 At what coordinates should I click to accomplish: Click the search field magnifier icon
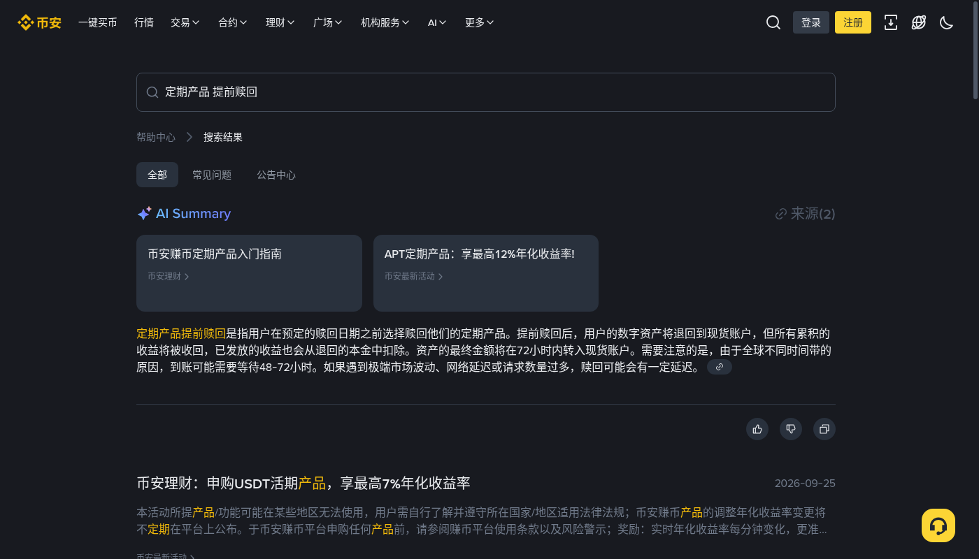pyautogui.click(x=152, y=92)
